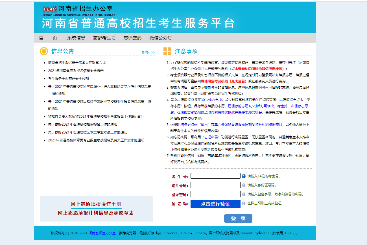Click the blue info icon beside 考生号 field
The image size is (367, 245).
click(244, 176)
